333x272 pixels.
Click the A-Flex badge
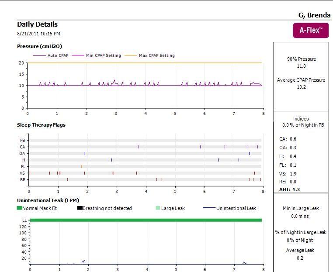coord(311,31)
